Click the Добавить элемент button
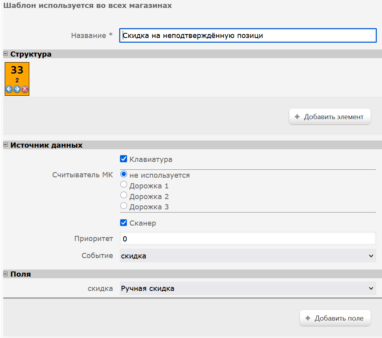Viewport: 382px width, 338px height. coord(329,117)
